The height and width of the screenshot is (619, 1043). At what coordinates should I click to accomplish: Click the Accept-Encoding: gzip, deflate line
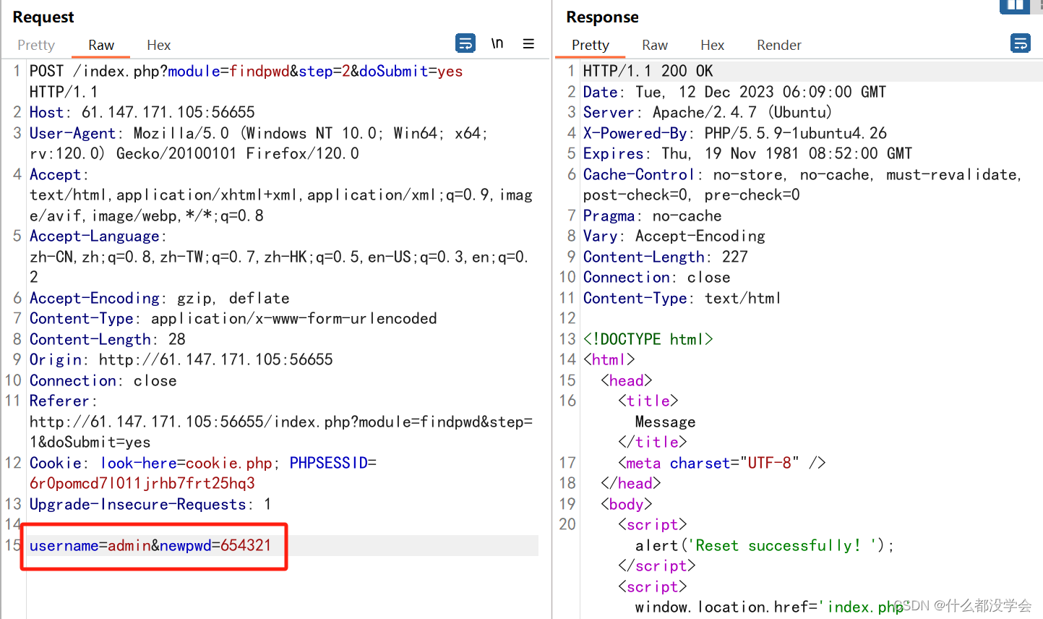click(x=159, y=298)
